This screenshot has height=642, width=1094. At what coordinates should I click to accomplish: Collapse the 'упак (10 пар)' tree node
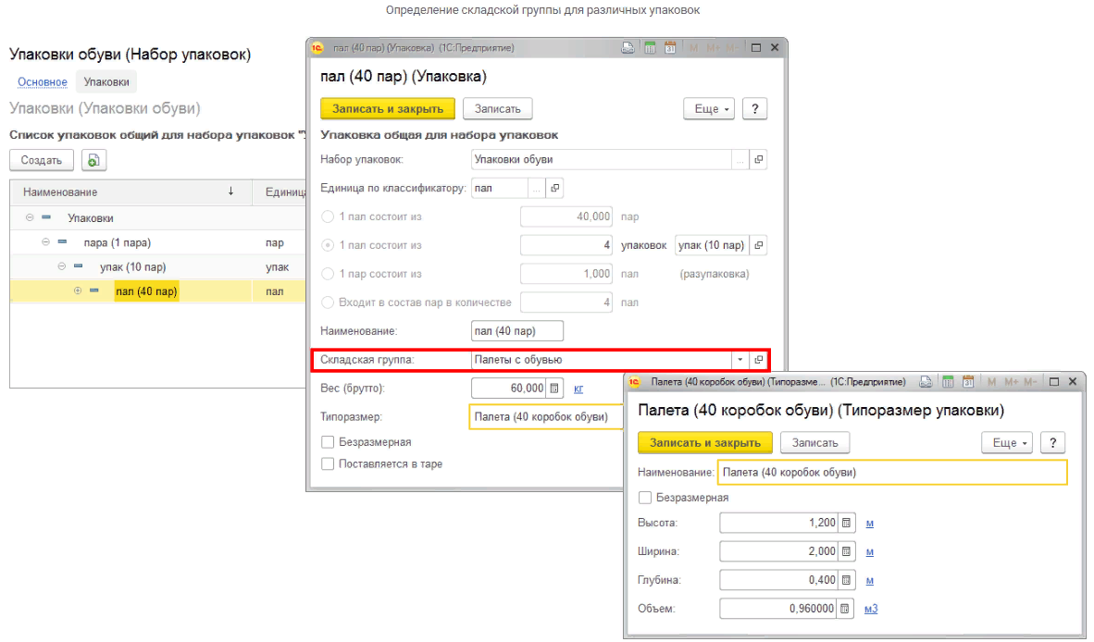(62, 267)
